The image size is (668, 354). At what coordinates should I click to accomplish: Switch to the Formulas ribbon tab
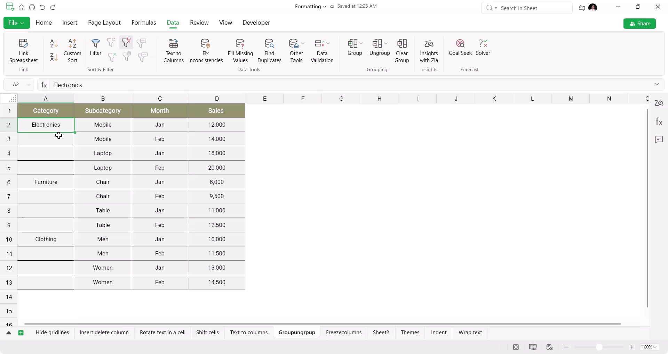[x=144, y=23]
